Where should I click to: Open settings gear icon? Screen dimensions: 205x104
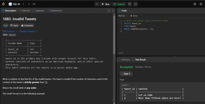(x=201, y=4)
